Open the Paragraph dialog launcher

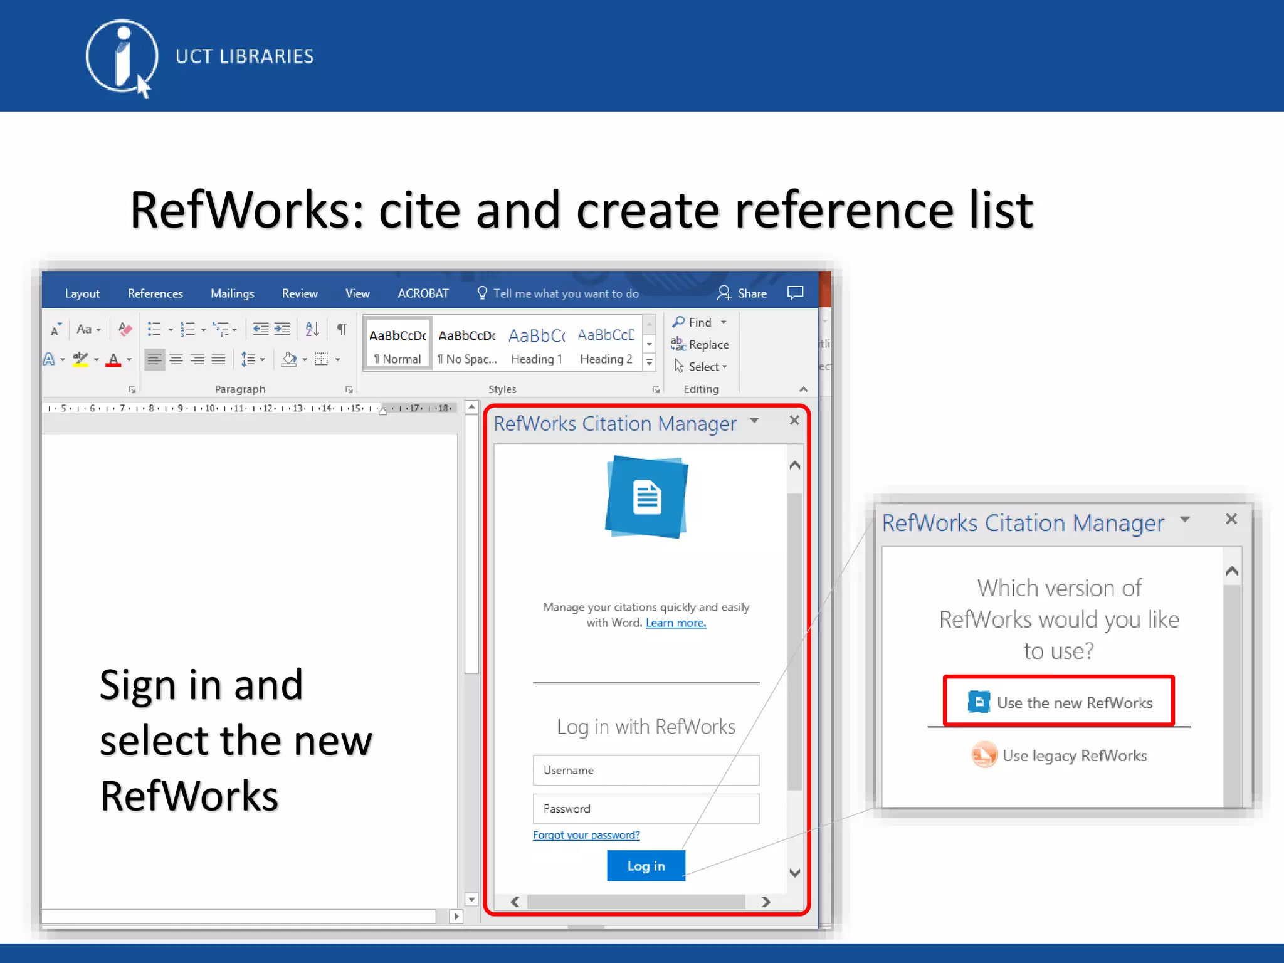349,390
